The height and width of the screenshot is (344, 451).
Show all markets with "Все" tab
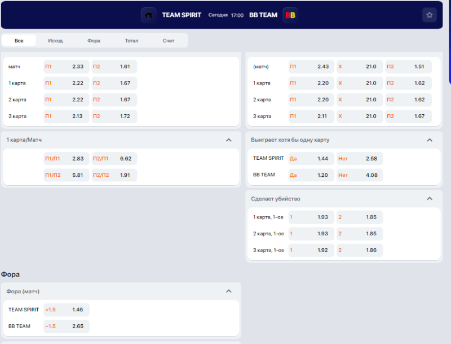point(19,41)
